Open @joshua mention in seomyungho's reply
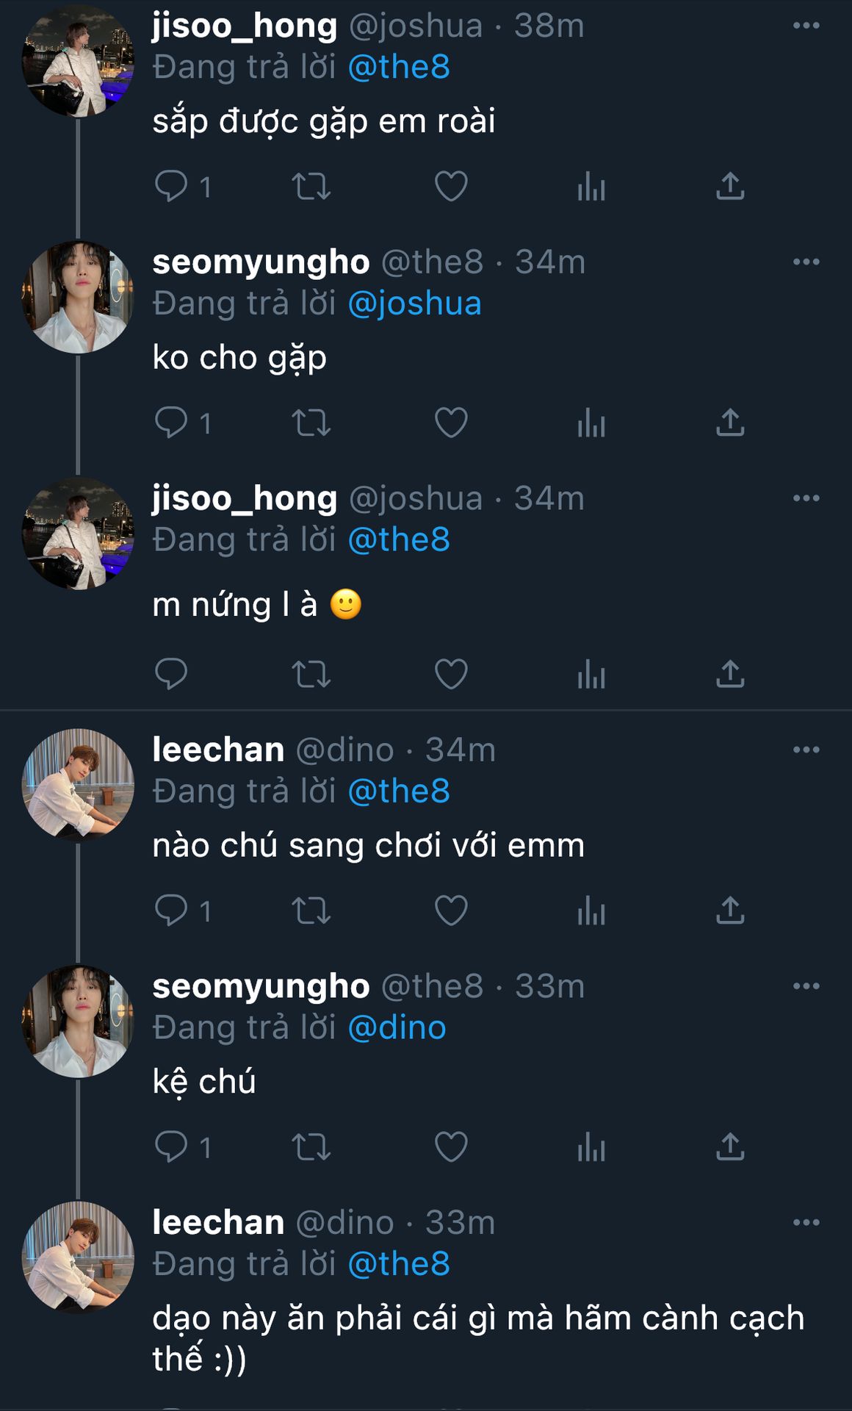 (414, 304)
